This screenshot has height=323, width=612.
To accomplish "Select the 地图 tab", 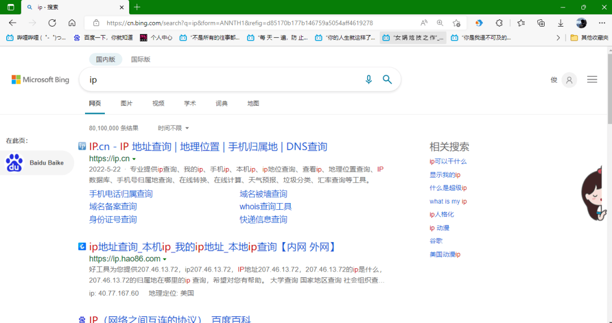I will click(x=253, y=104).
